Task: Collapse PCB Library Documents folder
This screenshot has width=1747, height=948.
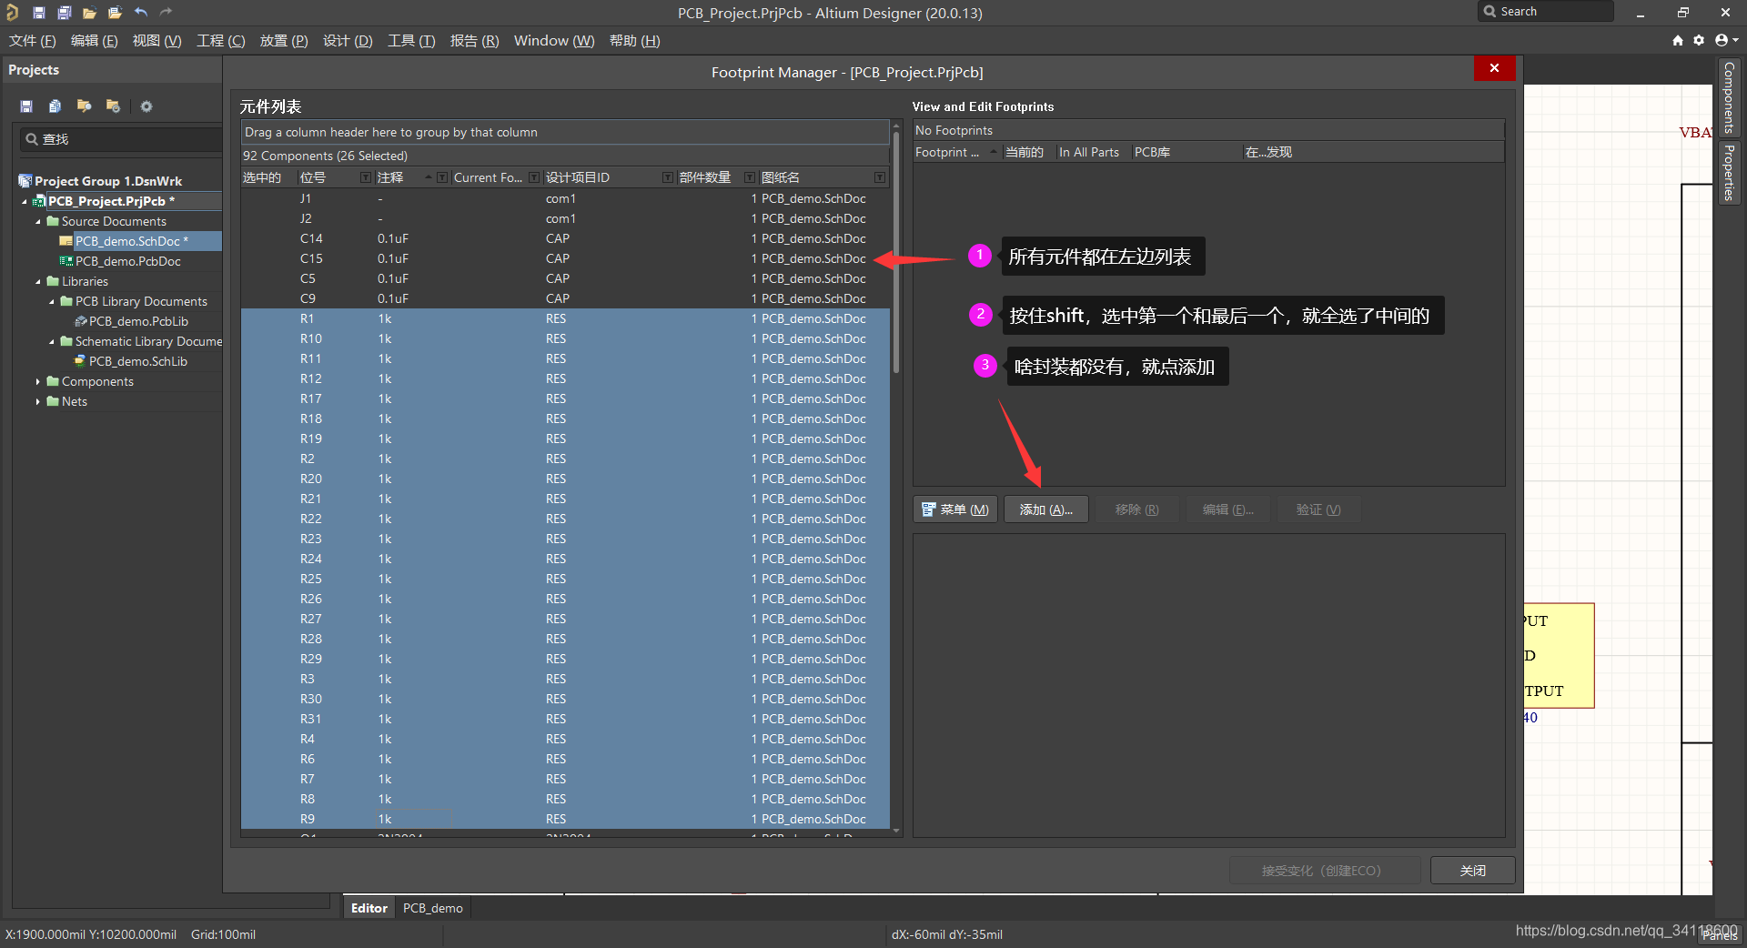Action: tap(52, 302)
